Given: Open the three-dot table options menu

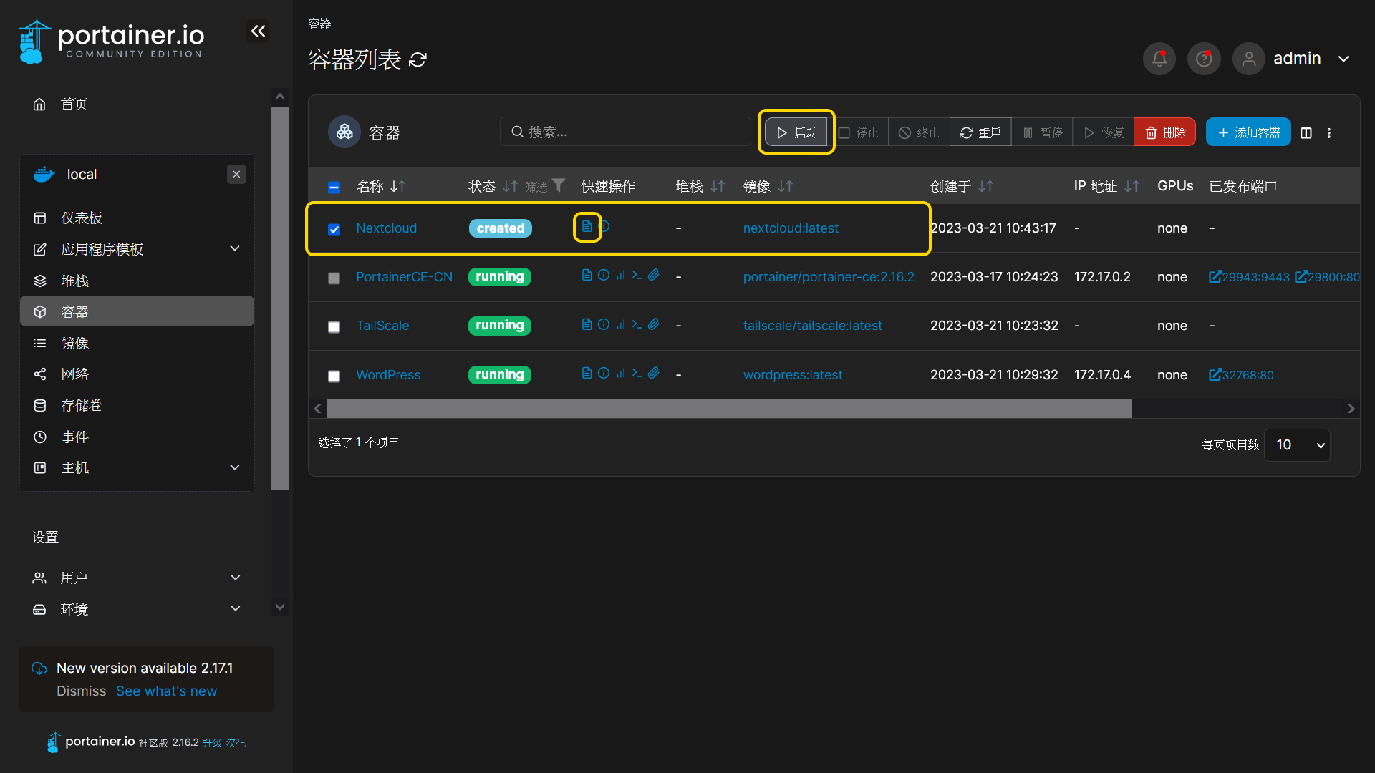Looking at the screenshot, I should [x=1329, y=133].
